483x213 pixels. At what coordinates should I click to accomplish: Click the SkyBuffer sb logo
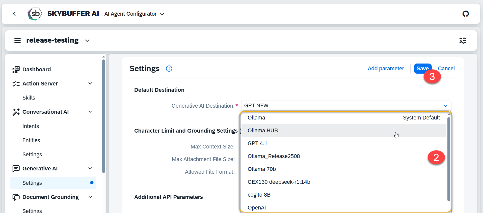click(35, 14)
